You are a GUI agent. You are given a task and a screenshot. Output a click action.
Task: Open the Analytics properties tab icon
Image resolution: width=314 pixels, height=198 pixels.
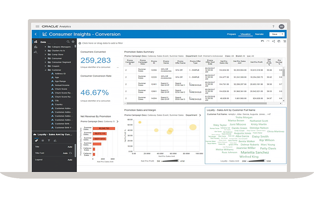[x=55, y=141]
